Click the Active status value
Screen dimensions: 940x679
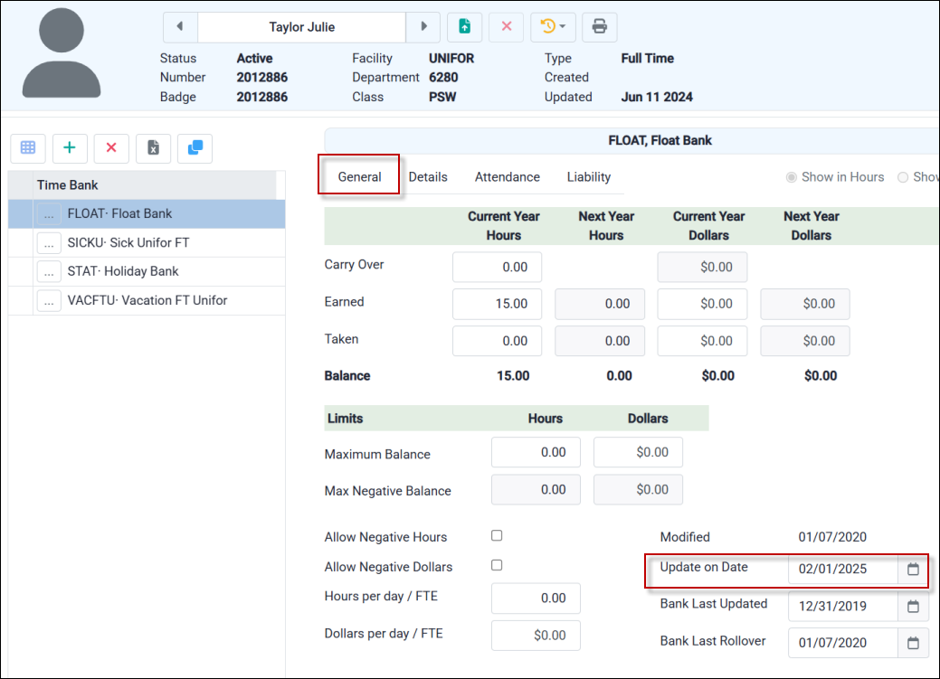254,58
